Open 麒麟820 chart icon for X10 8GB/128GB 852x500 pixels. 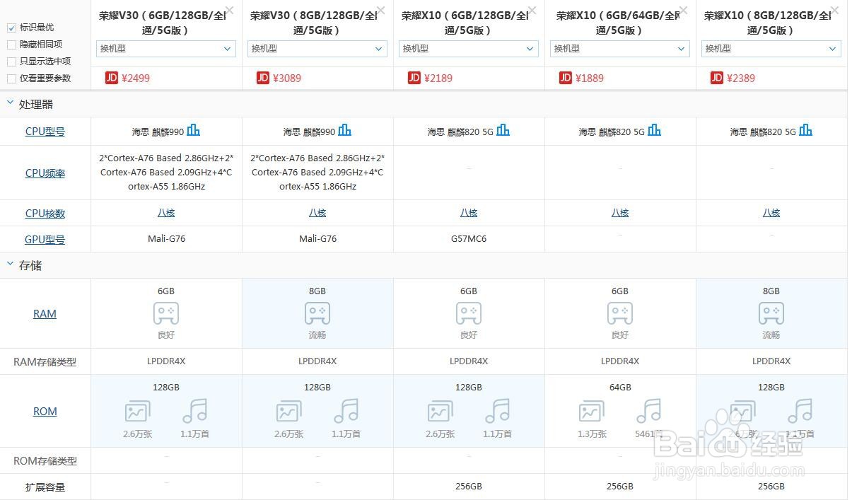point(805,130)
